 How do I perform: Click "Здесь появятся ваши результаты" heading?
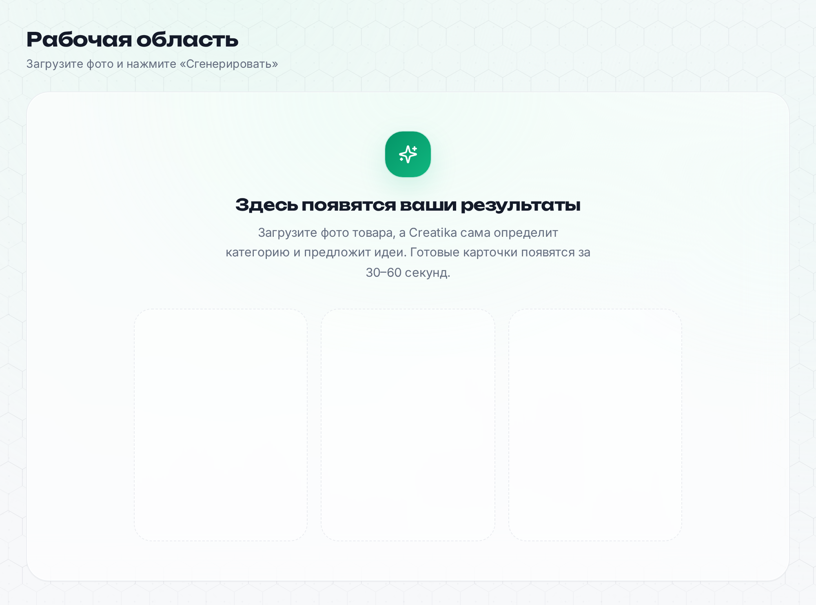point(408,205)
